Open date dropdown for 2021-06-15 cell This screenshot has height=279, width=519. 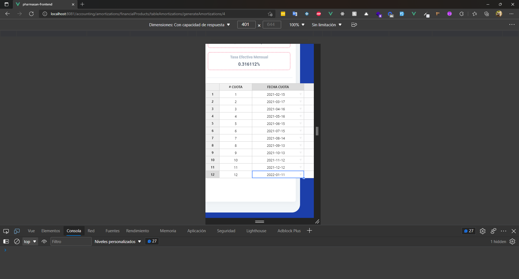[x=301, y=123]
